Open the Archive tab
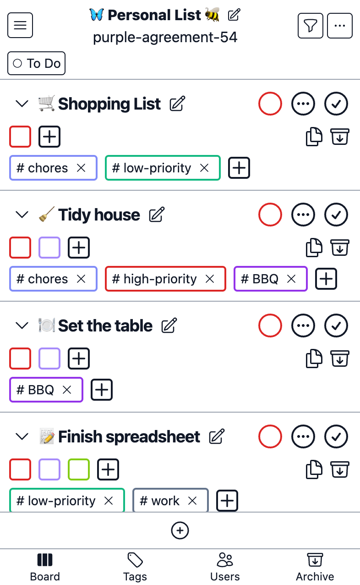 click(315, 567)
